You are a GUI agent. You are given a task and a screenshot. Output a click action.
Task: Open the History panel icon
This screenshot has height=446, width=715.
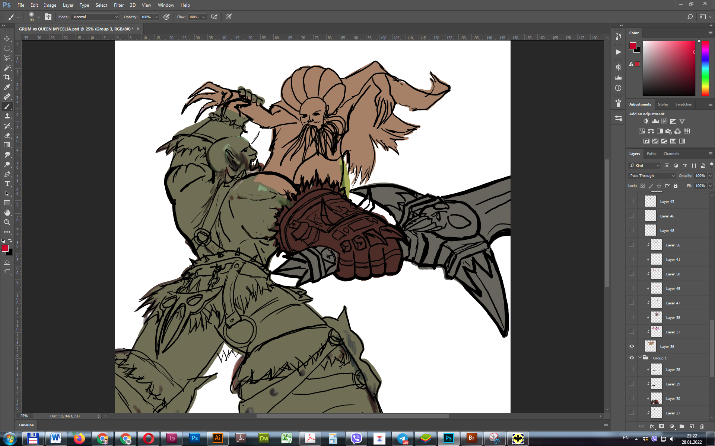(x=618, y=36)
